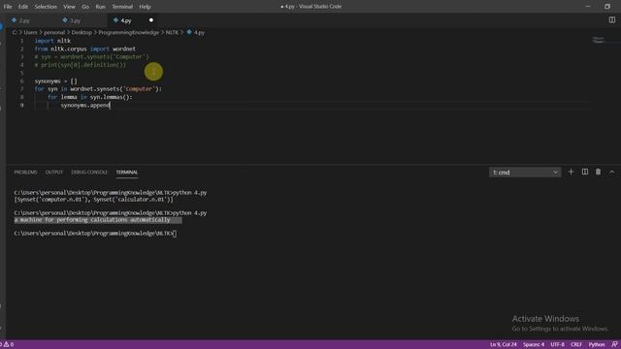Image resolution: width=621 pixels, height=349 pixels.
Task: Select the 4.py editor tab
Action: [x=126, y=20]
